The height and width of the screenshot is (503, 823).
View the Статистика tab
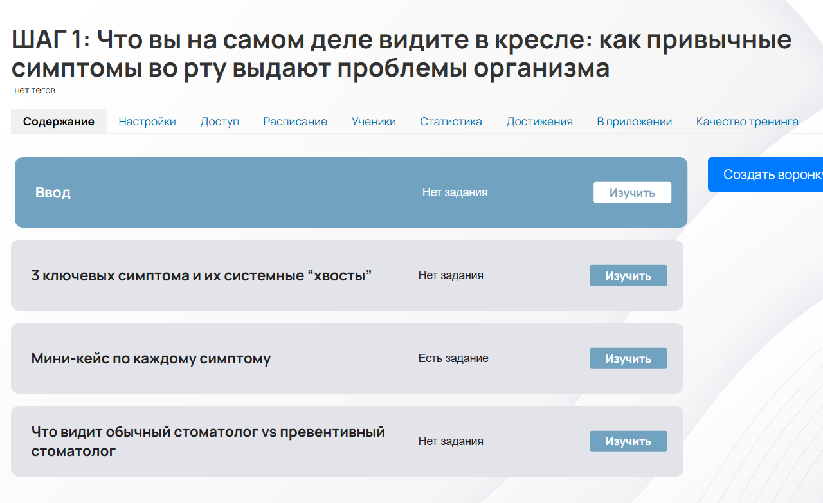(x=451, y=121)
